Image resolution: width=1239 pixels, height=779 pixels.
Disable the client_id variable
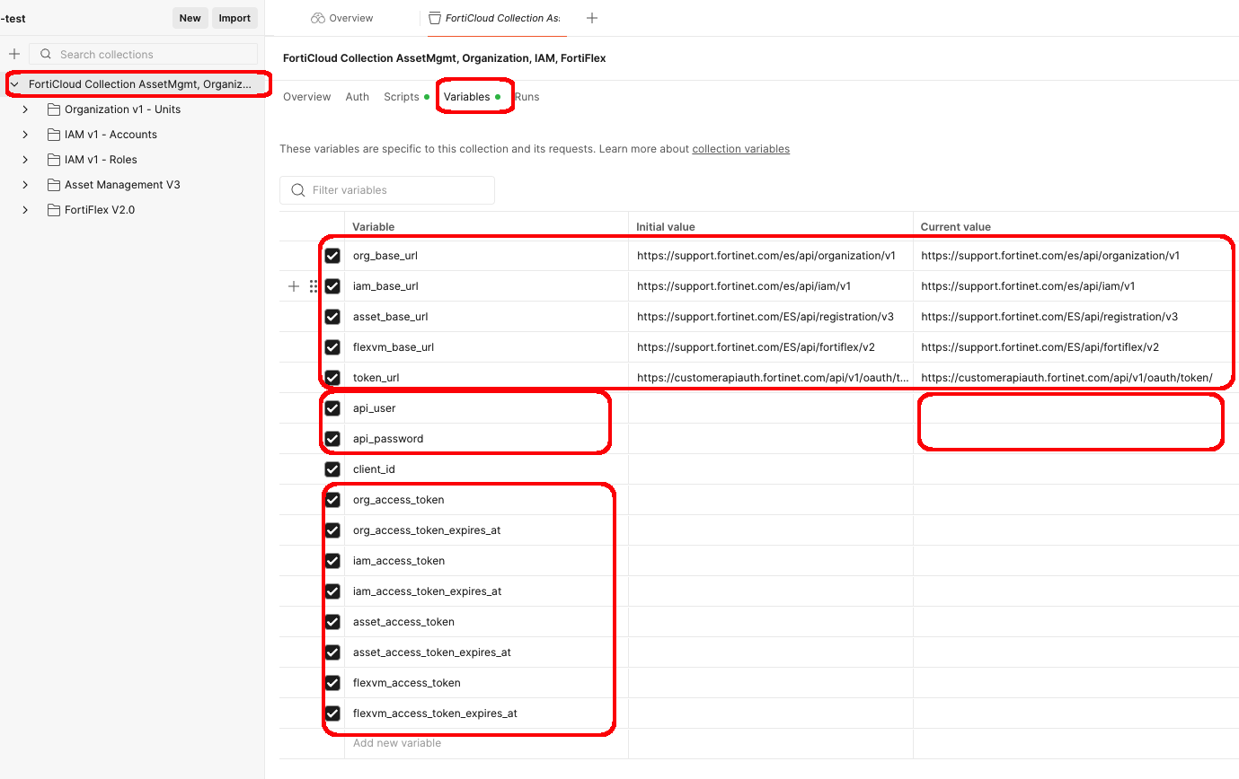pos(332,469)
